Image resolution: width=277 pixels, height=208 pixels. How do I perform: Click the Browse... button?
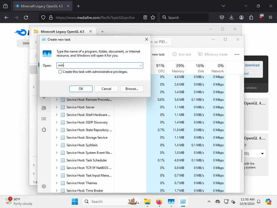click(x=132, y=89)
